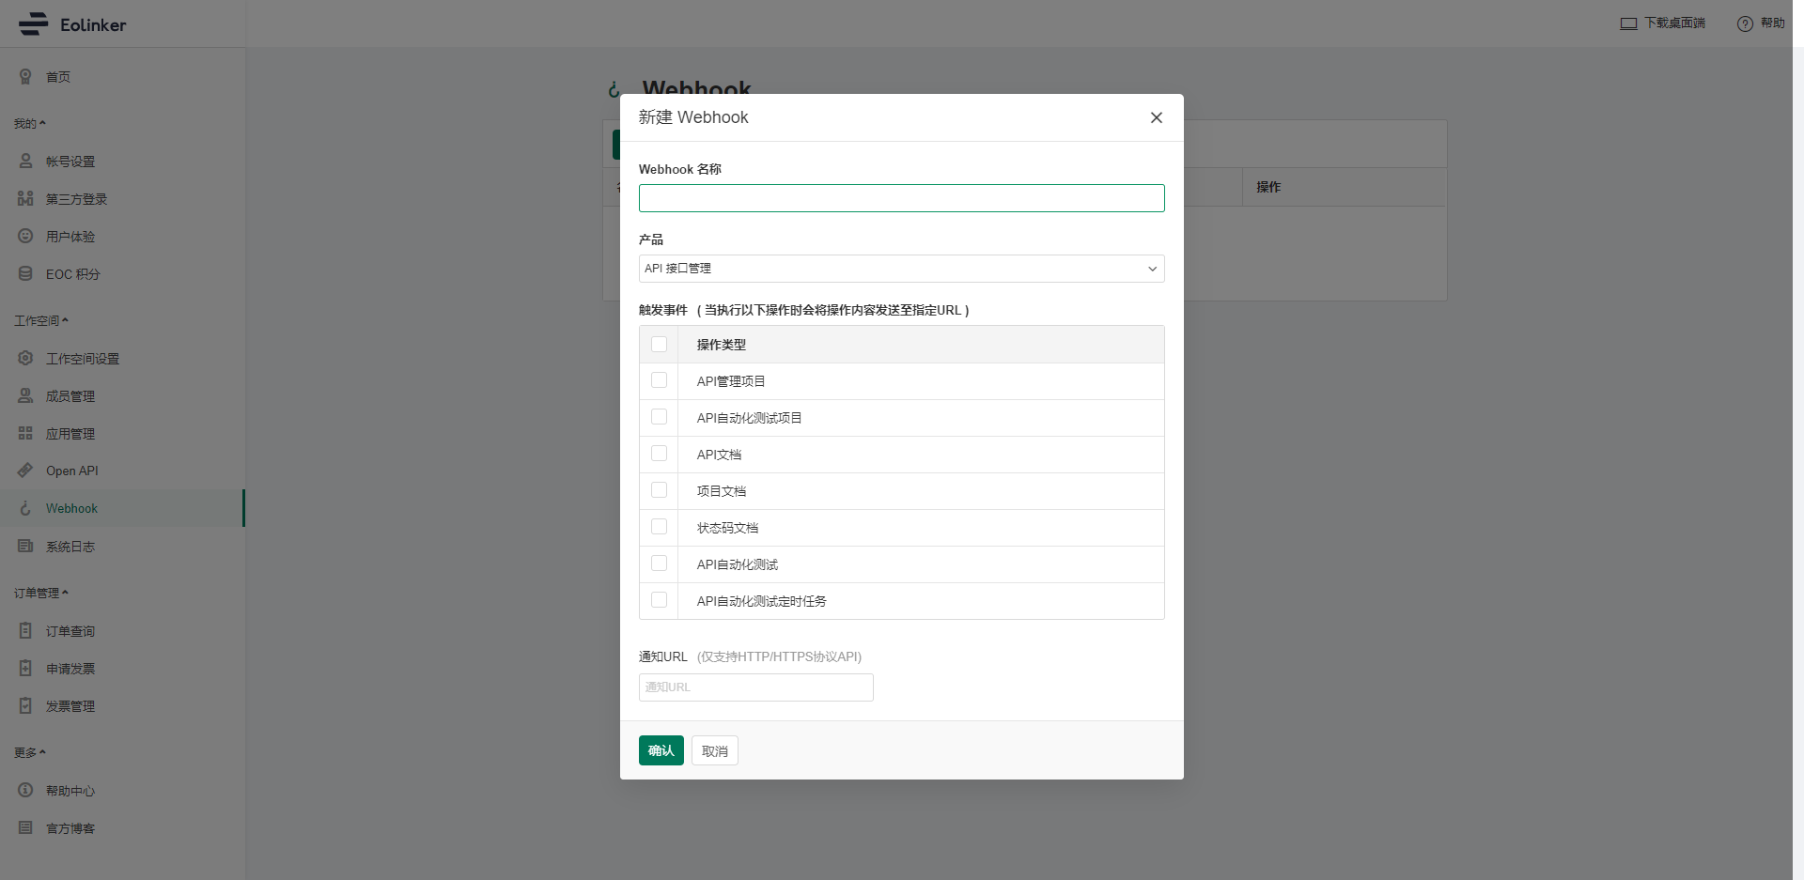The width and height of the screenshot is (1804, 880).
Task: Click the API文档 row text
Action: [719, 455]
